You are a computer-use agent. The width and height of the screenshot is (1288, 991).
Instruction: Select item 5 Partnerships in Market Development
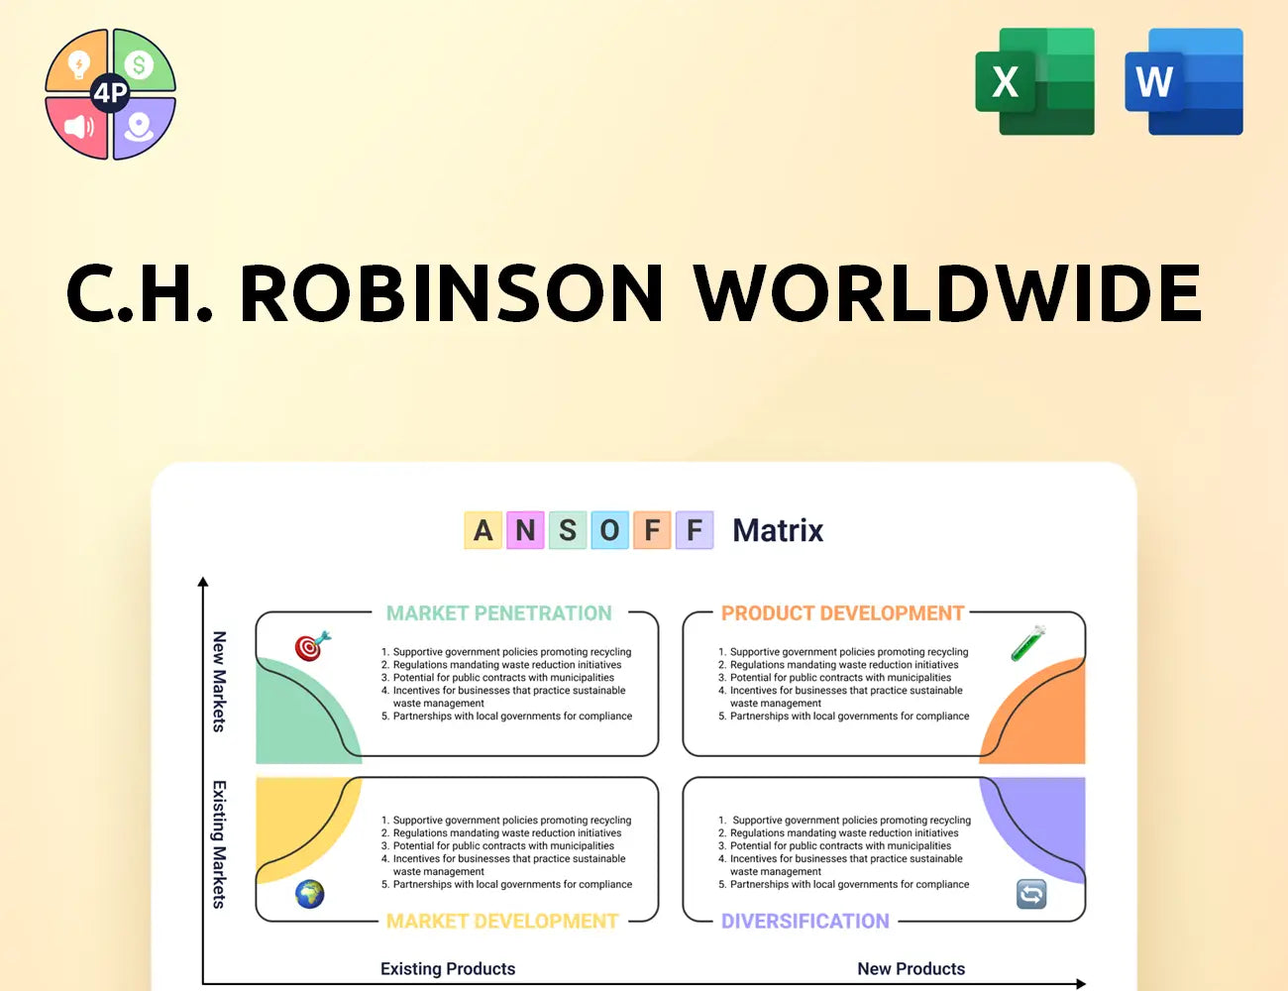[x=506, y=884]
